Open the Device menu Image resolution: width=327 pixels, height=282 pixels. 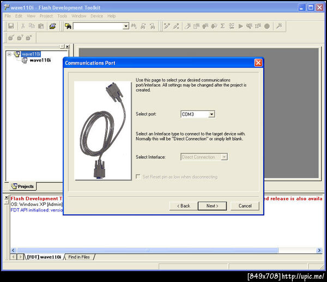click(x=96, y=16)
